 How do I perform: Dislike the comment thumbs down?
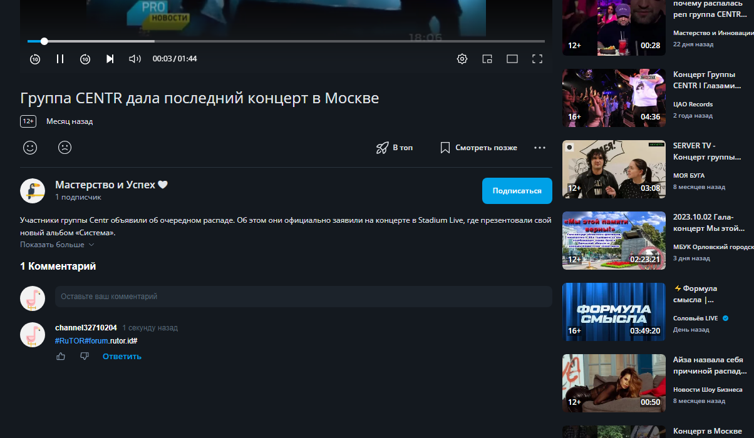click(x=85, y=356)
